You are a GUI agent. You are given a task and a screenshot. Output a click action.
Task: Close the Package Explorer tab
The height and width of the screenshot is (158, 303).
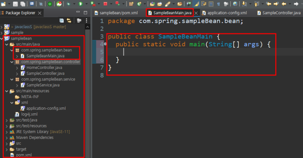[x=40, y=13]
